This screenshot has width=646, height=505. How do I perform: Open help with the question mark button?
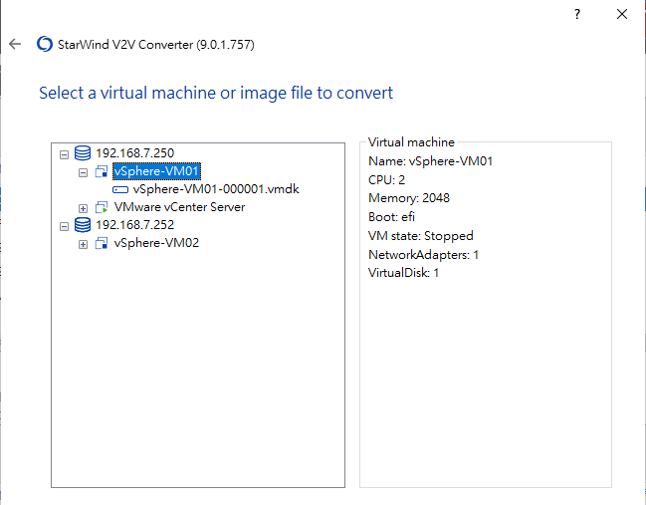tap(576, 14)
